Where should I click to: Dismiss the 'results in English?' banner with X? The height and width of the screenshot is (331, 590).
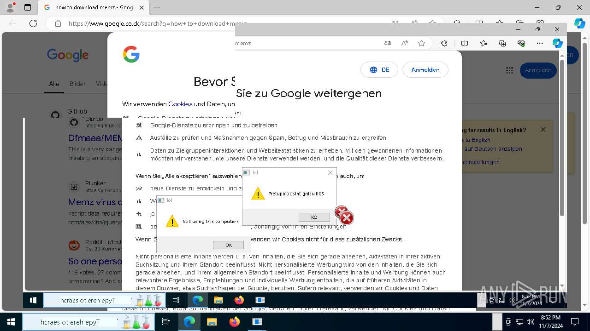pos(543,130)
